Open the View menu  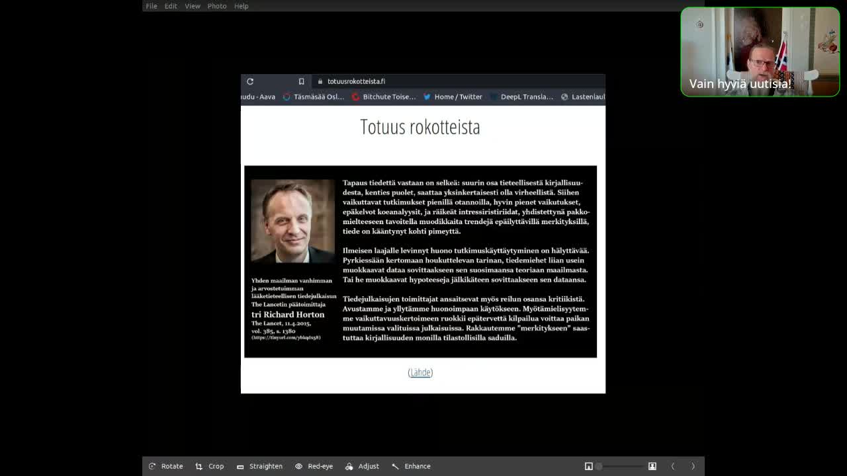[x=193, y=6]
